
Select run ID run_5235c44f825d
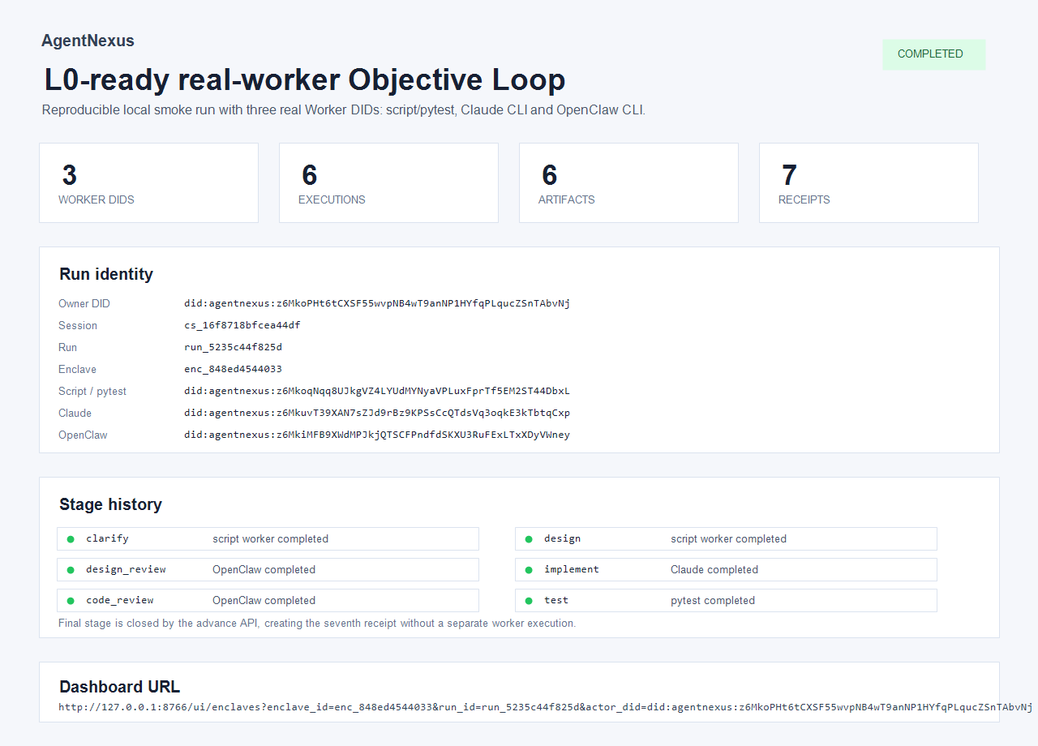coord(233,347)
